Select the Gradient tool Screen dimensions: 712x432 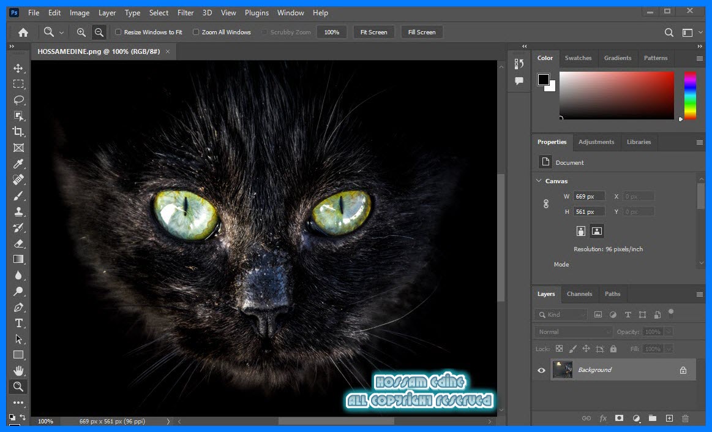click(x=18, y=259)
